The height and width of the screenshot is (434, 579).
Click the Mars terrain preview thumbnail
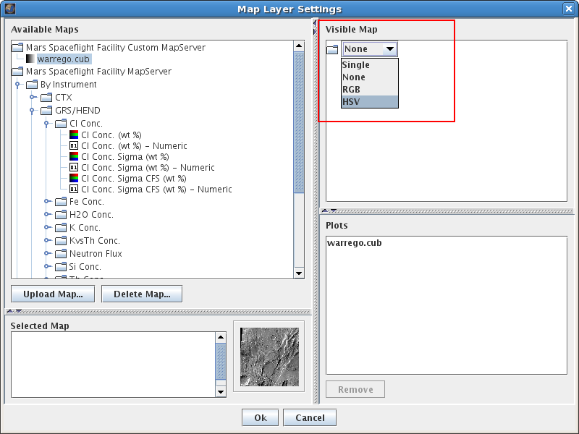click(x=269, y=357)
